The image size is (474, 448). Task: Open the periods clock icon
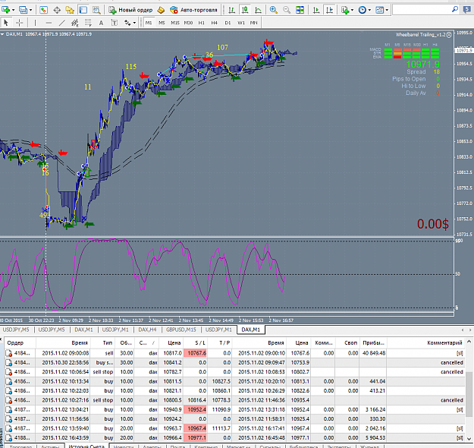[x=363, y=10]
